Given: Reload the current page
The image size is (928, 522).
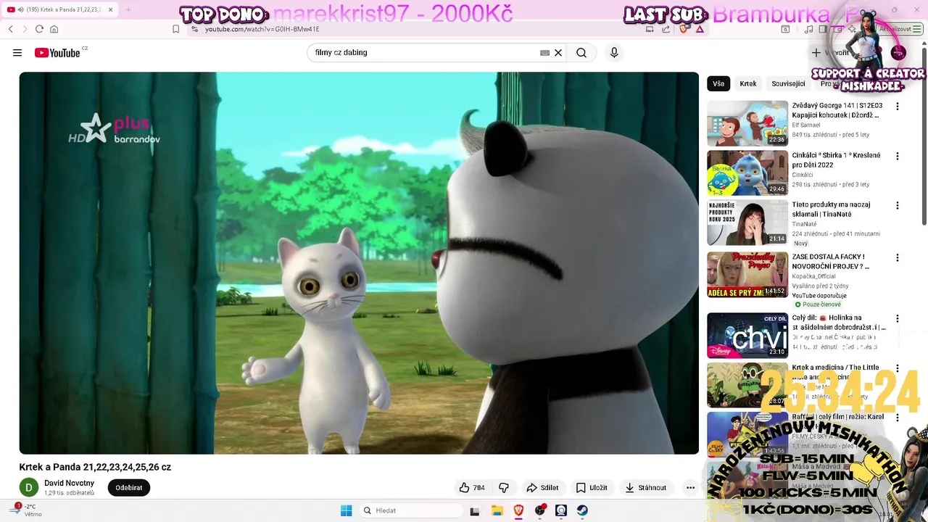Looking at the screenshot, I should tap(39, 29).
